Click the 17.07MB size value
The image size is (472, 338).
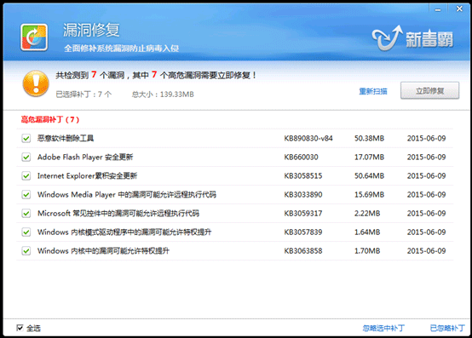(370, 157)
